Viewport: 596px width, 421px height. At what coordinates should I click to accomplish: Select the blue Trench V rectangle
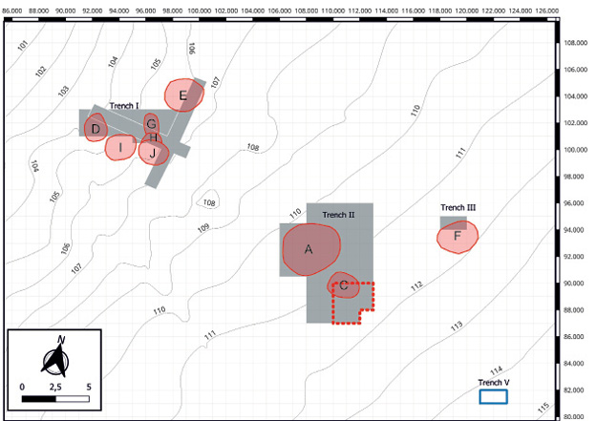tap(492, 394)
